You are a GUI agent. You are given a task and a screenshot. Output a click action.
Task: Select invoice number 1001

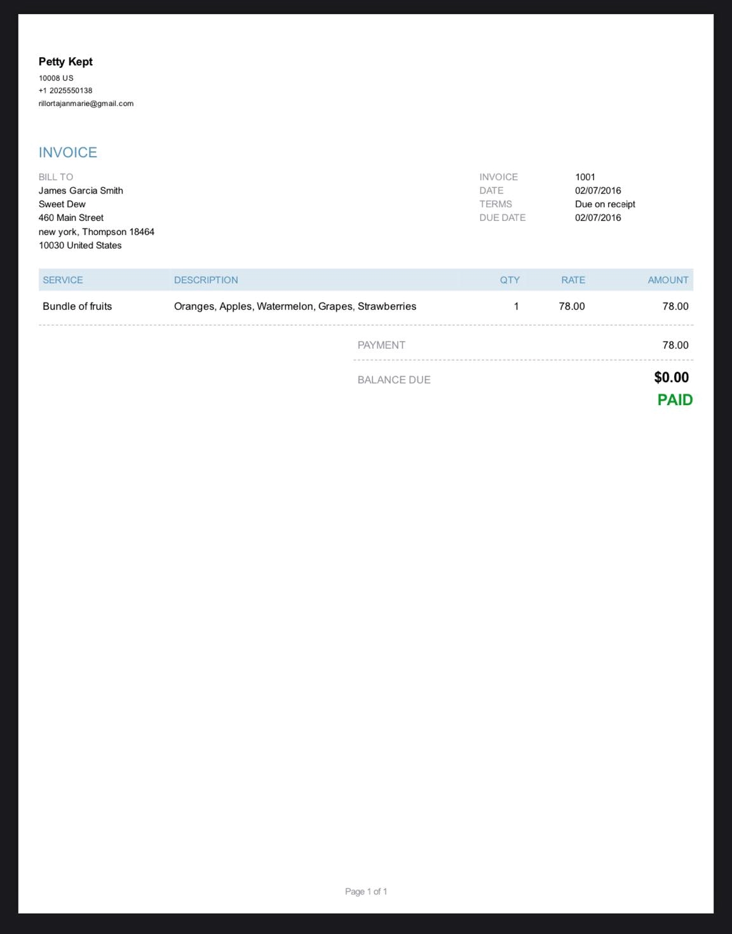pos(585,177)
